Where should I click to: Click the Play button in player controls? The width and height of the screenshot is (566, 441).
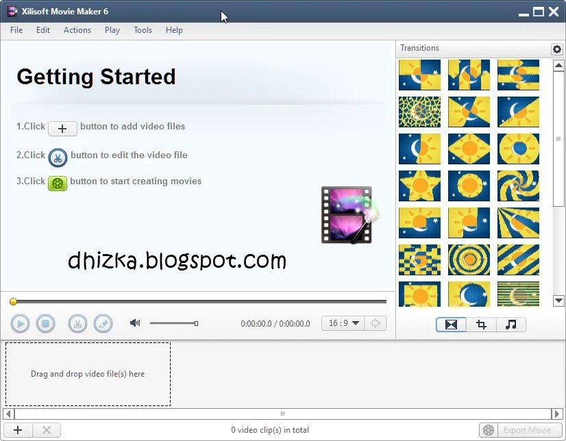click(21, 323)
